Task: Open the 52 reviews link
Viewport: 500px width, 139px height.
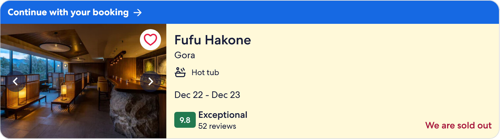Action: (x=217, y=126)
